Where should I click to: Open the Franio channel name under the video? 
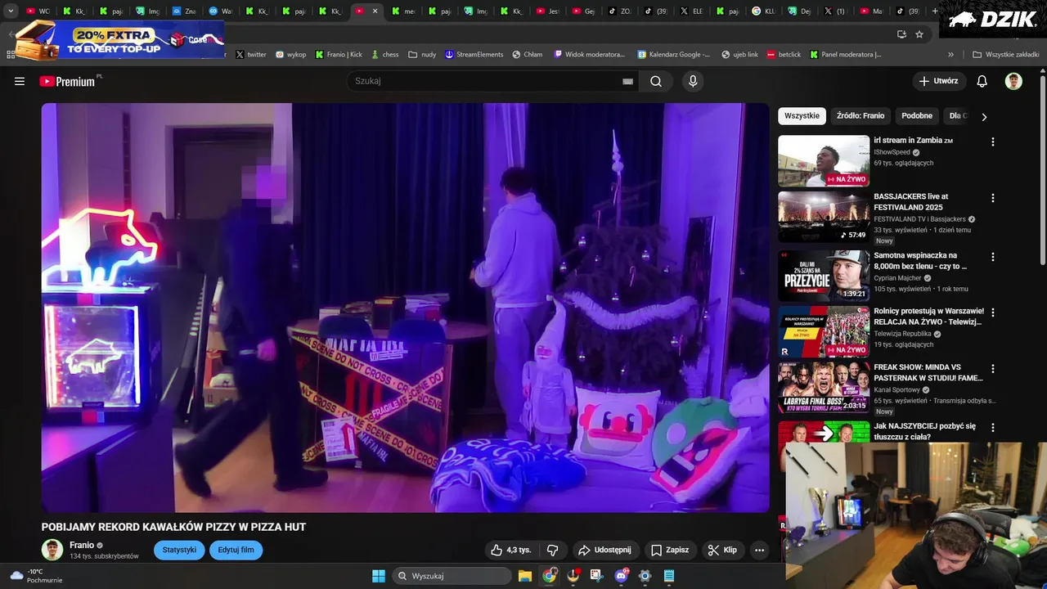[x=82, y=545]
